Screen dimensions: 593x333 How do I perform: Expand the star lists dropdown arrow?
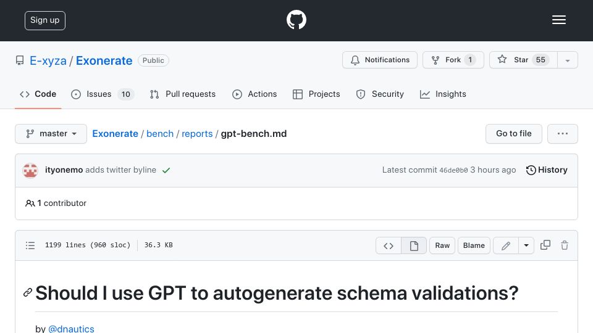[x=567, y=60]
